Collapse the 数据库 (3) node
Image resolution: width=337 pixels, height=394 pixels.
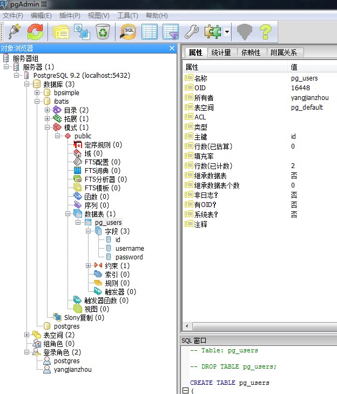(x=27, y=84)
